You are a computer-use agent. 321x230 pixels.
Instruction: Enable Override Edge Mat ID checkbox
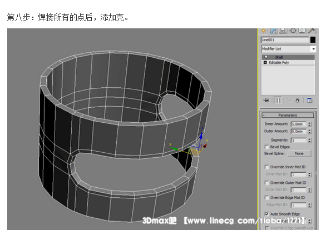266,197
